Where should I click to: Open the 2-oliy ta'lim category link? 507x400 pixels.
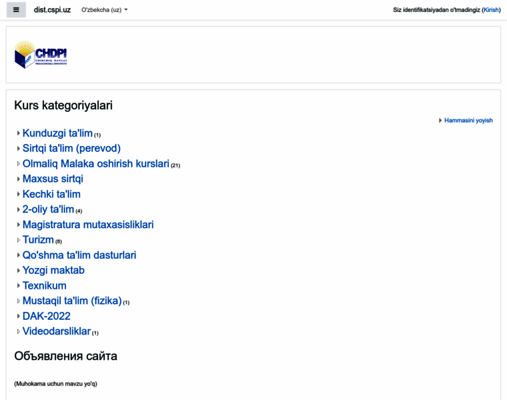(x=48, y=209)
